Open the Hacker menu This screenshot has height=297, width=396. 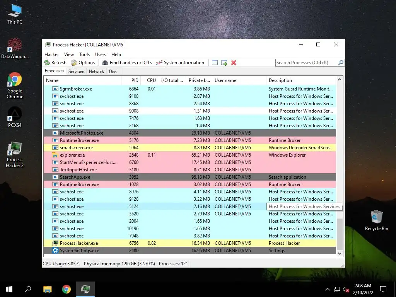point(51,54)
